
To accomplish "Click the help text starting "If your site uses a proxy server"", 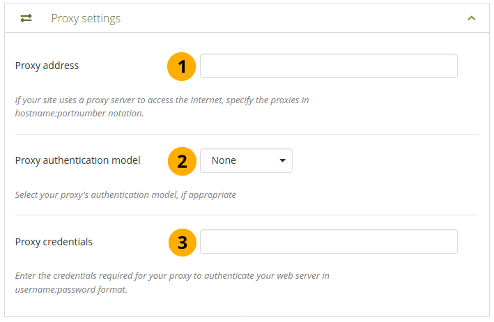I will 162,100.
